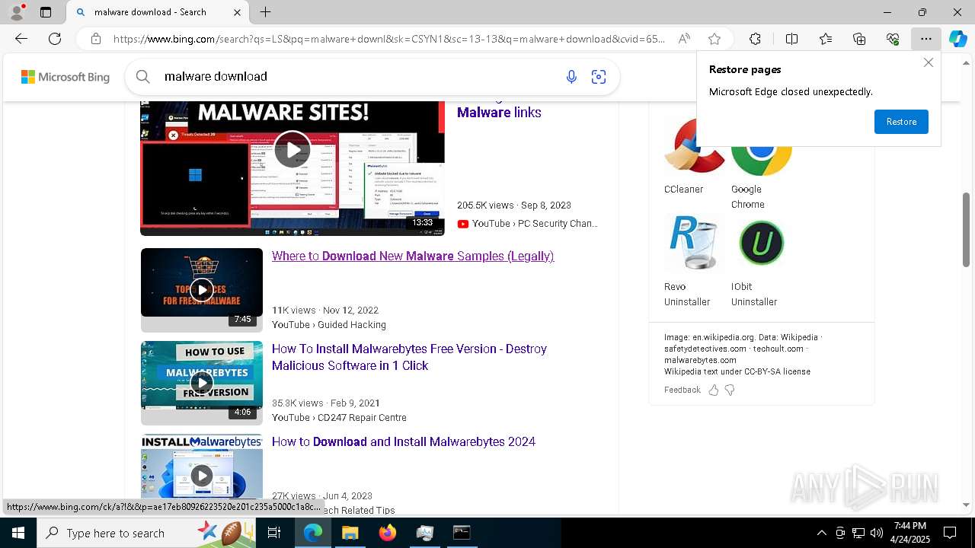
Task: Open the Edge profile icon
Action: (x=17, y=11)
